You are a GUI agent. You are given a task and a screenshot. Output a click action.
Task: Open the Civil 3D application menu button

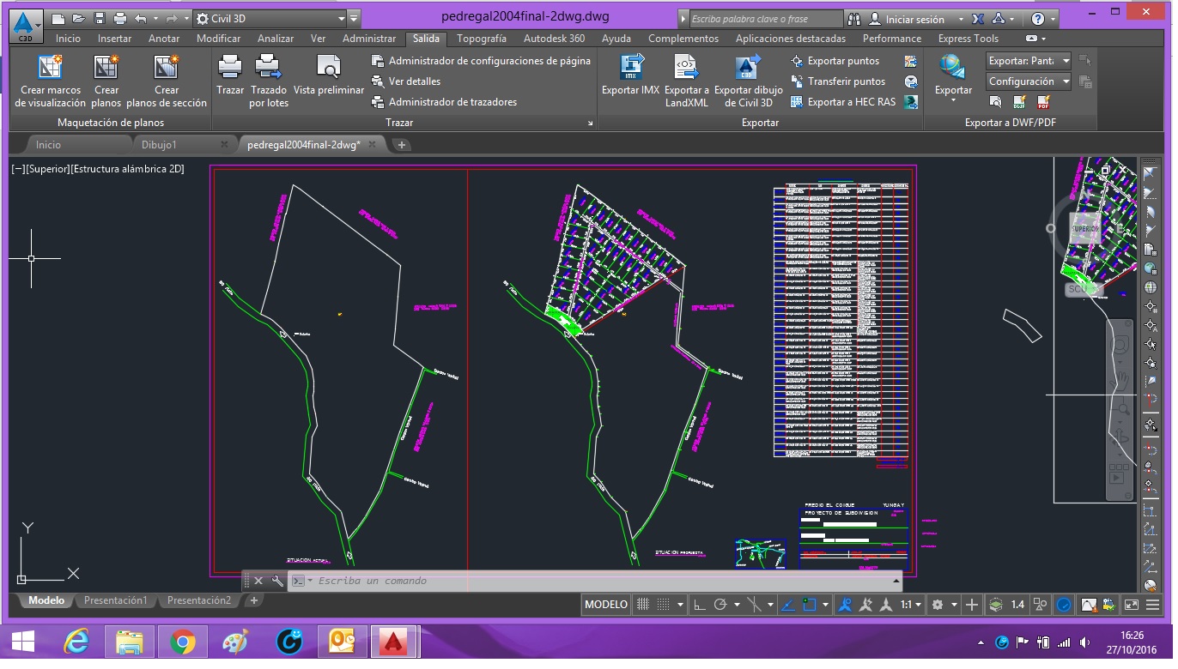click(26, 26)
